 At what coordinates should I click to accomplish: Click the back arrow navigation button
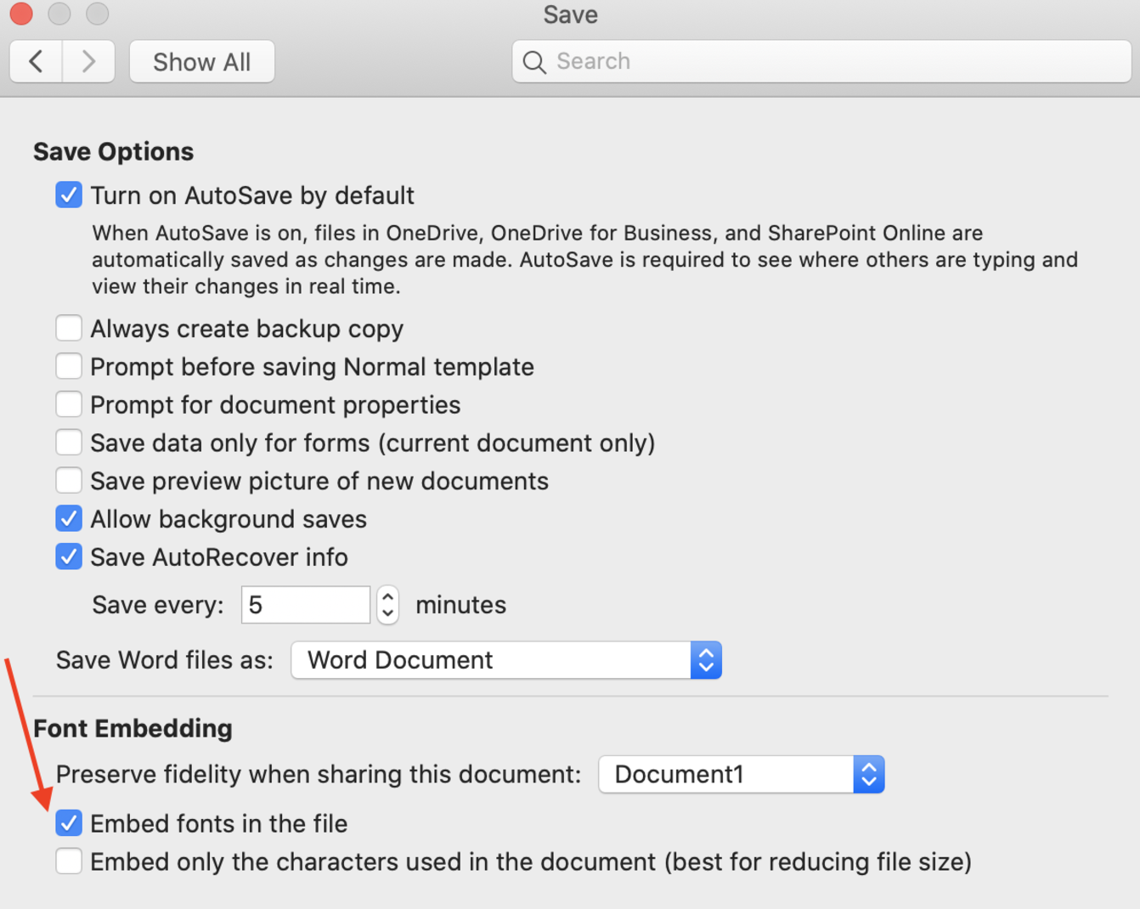pyautogui.click(x=36, y=61)
